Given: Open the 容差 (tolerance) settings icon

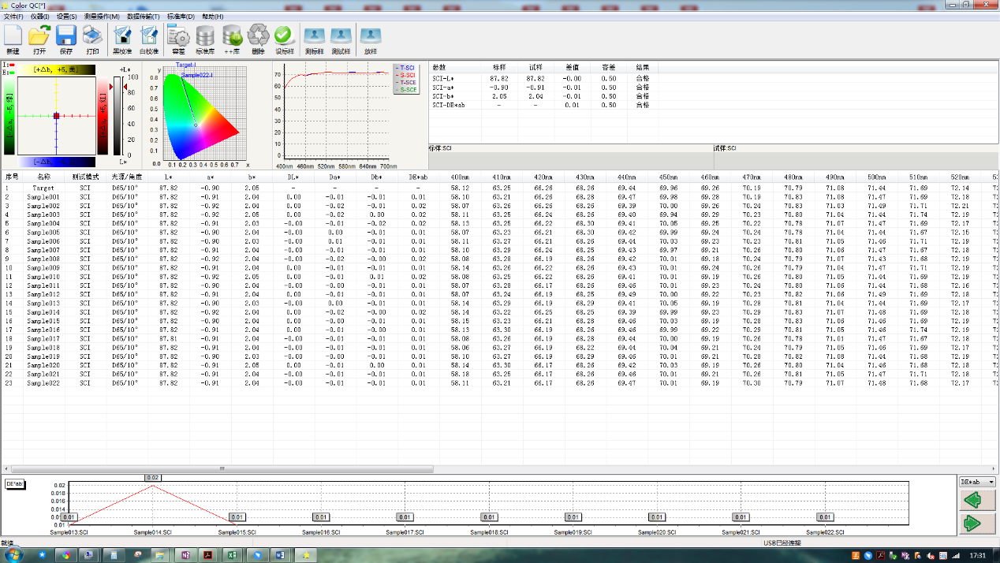Looking at the screenshot, I should click(x=179, y=35).
